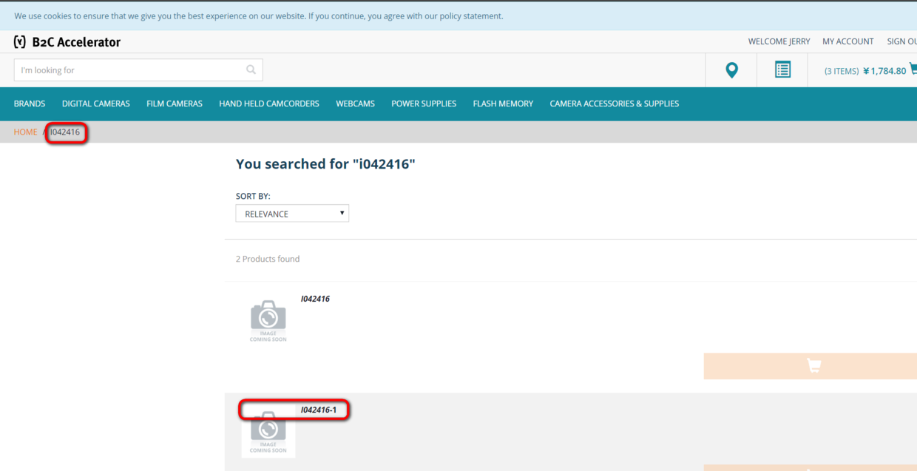Open the store locator pin icon
Image resolution: width=917 pixels, height=471 pixels.
tap(731, 70)
